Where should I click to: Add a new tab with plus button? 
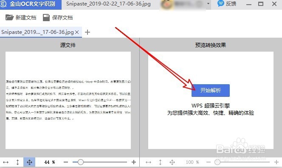(87, 32)
